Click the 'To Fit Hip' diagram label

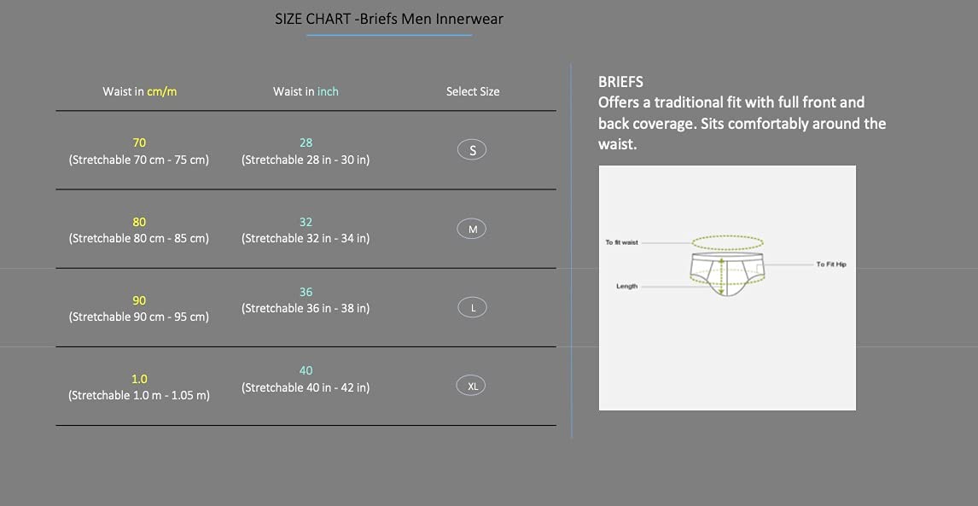pyautogui.click(x=831, y=265)
